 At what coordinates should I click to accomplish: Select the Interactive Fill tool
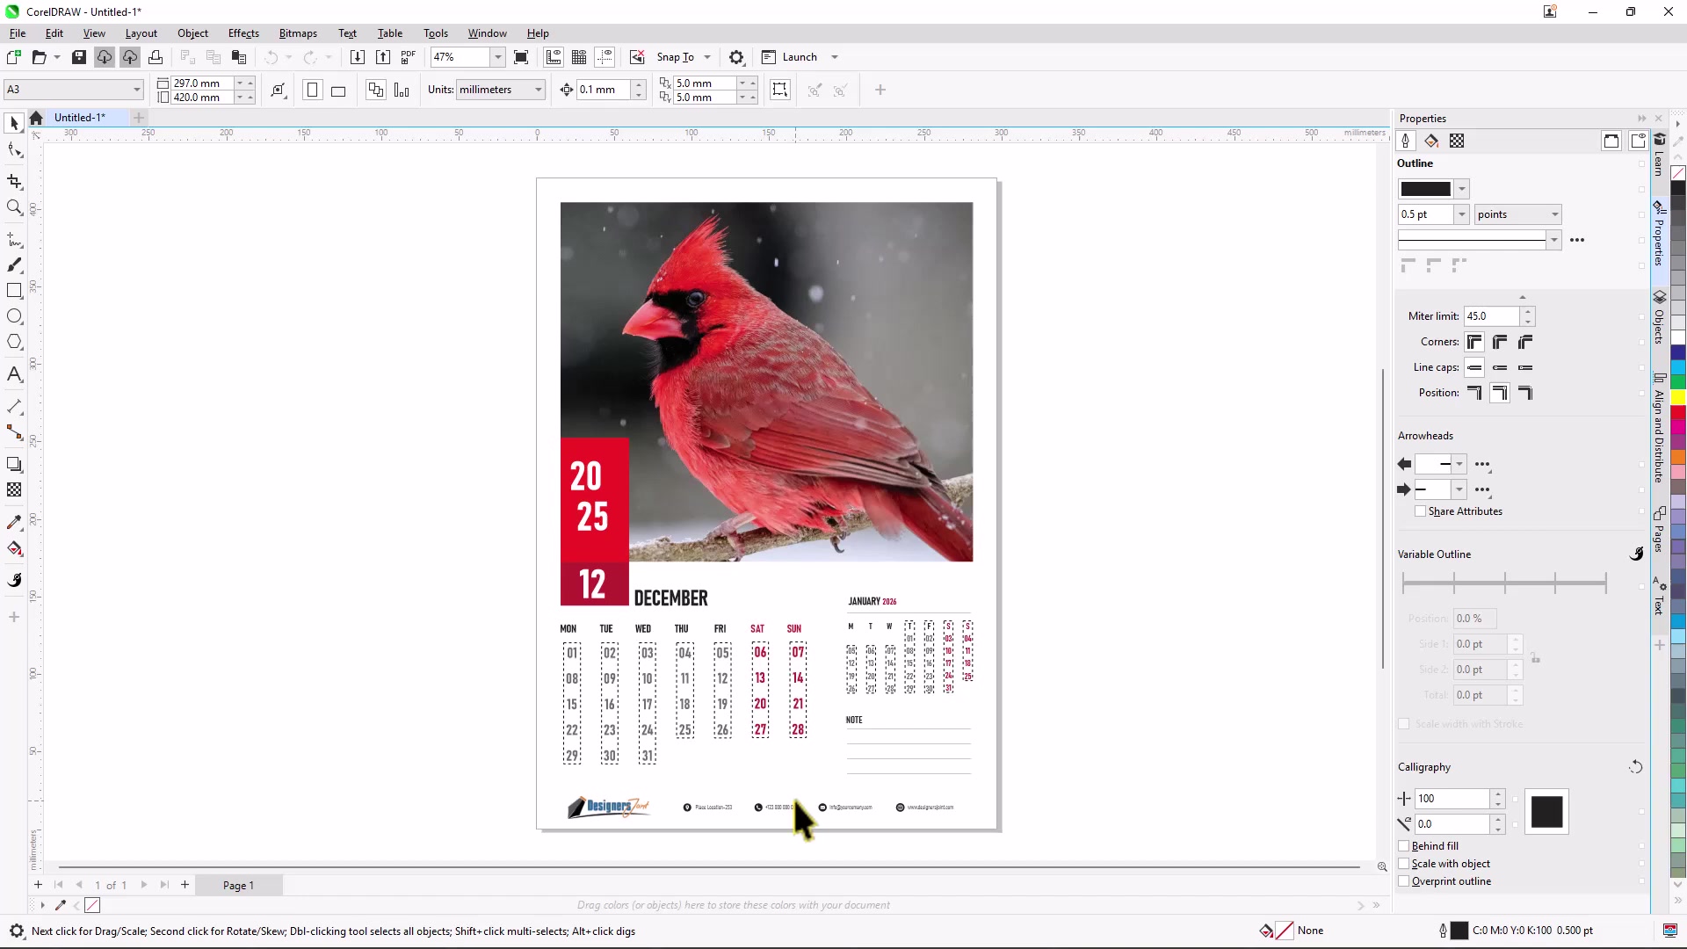(14, 548)
